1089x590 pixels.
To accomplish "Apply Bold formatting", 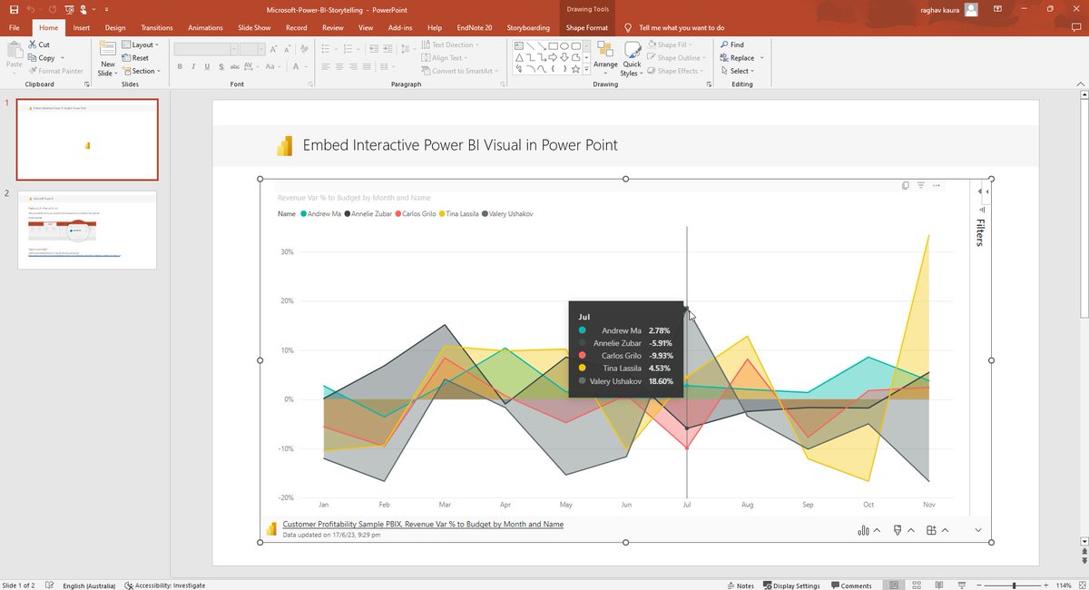I will tap(180, 66).
